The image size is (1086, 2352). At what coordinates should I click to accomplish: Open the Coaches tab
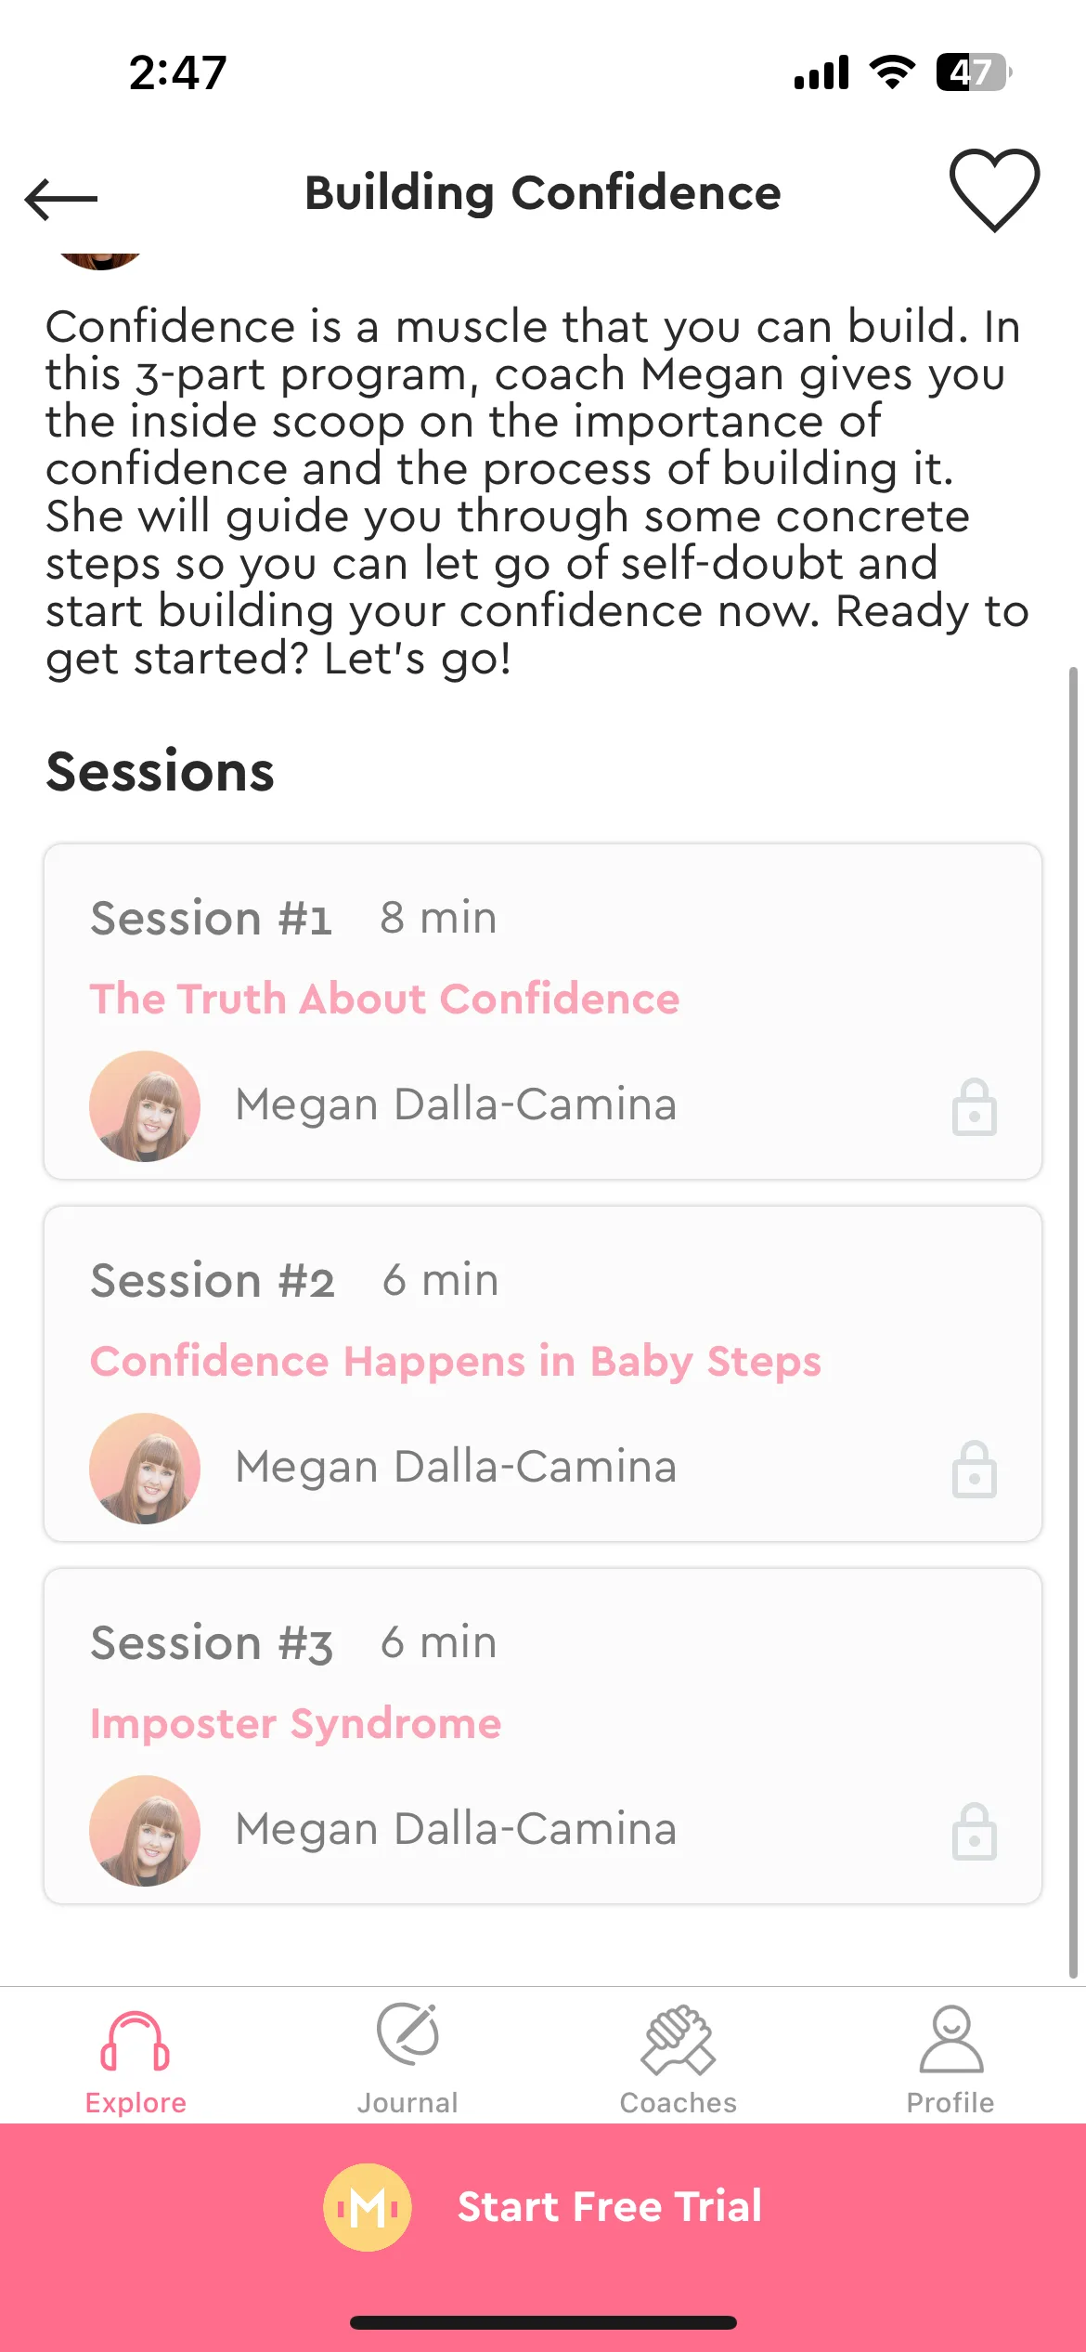679,2060
